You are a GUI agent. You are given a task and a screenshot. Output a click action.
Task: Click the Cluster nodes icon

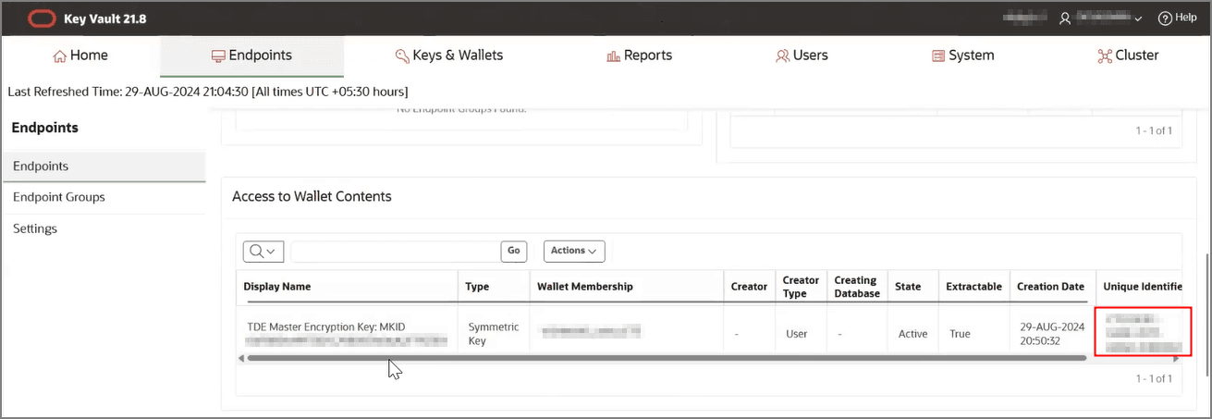[1104, 56]
